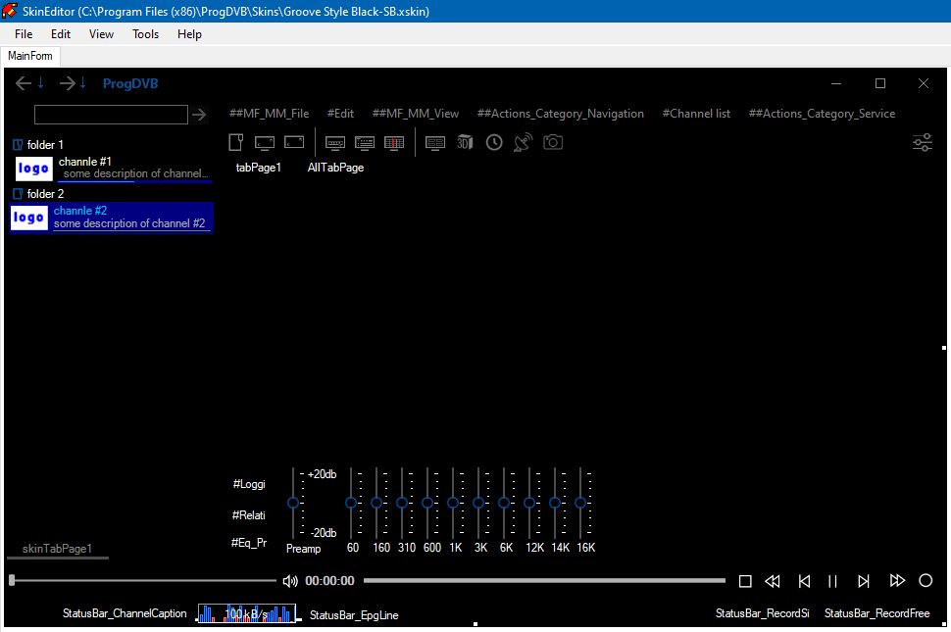Image resolution: width=951 pixels, height=632 pixels.
Task: Click the Record circle button
Action: [x=925, y=581]
